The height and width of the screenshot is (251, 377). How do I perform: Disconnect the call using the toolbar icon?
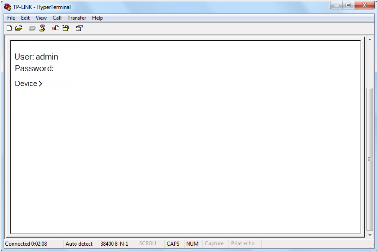tap(42, 28)
